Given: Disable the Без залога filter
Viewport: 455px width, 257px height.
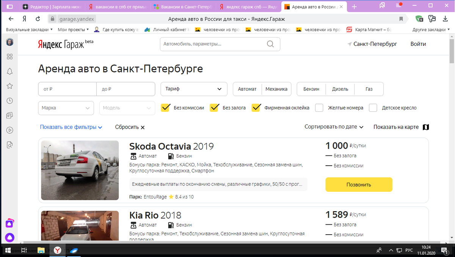Looking at the screenshot, I should coord(214,108).
